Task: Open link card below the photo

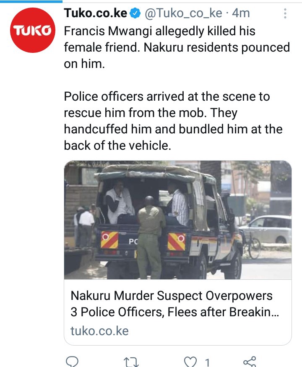Action: (178, 312)
